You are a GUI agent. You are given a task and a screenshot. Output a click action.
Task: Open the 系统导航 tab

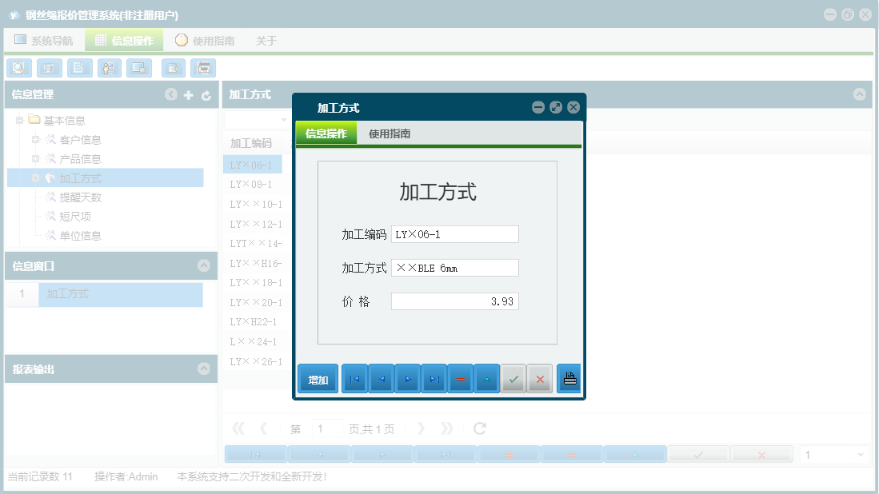click(48, 38)
